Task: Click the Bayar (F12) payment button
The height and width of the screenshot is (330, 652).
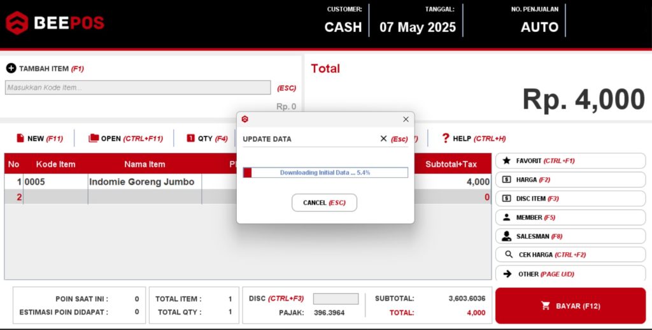Action: tap(570, 306)
